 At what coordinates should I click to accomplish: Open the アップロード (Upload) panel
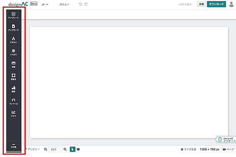click(13, 28)
